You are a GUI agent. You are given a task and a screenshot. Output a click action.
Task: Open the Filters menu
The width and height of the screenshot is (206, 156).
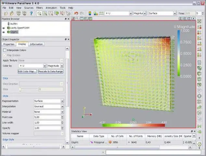point(39,8)
